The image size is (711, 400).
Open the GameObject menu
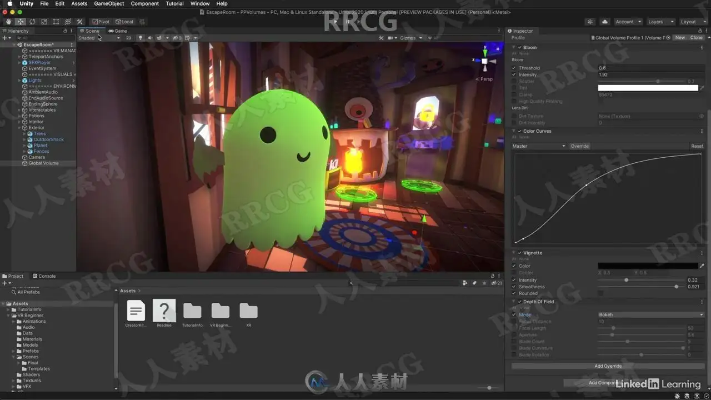click(x=109, y=3)
